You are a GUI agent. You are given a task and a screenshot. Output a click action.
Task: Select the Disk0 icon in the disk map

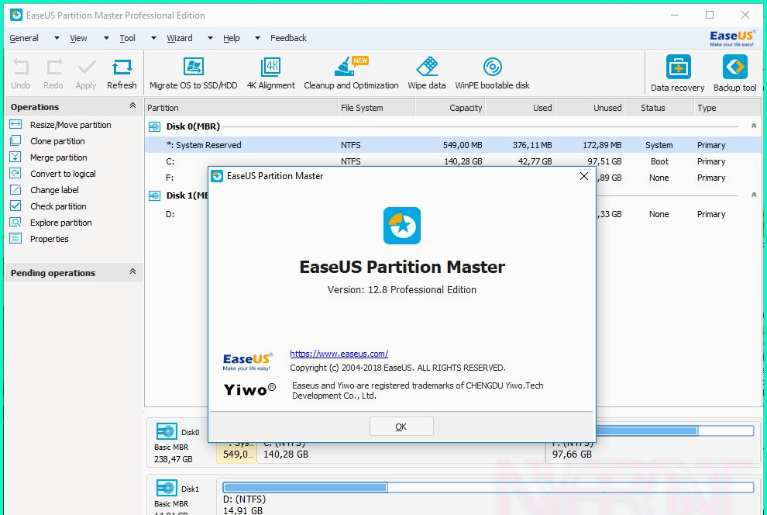tap(167, 432)
